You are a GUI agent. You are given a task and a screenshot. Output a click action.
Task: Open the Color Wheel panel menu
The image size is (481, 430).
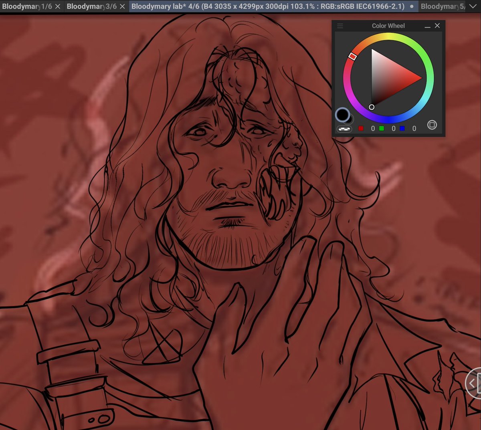coord(340,26)
